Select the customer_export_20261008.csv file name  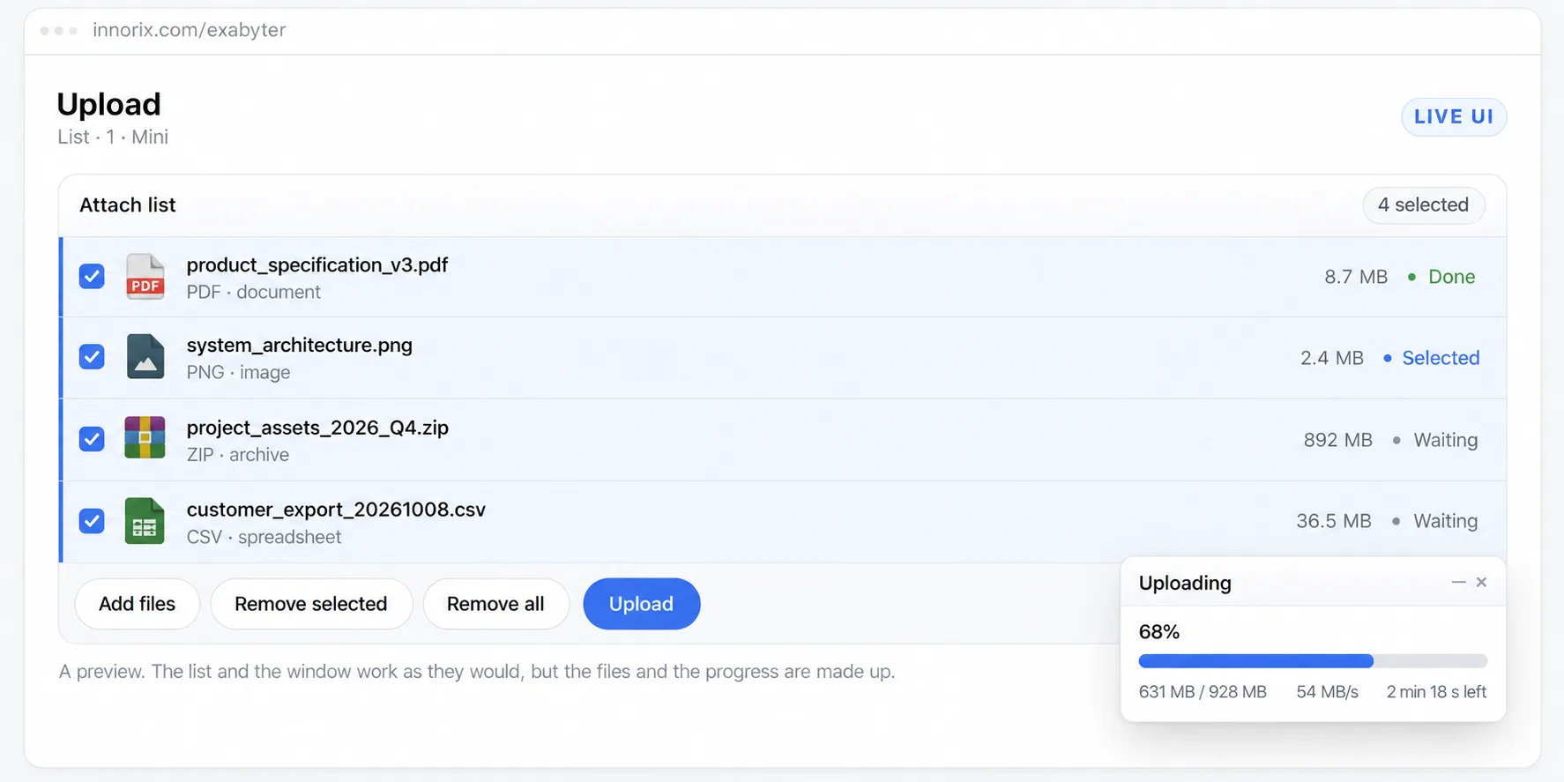(336, 510)
